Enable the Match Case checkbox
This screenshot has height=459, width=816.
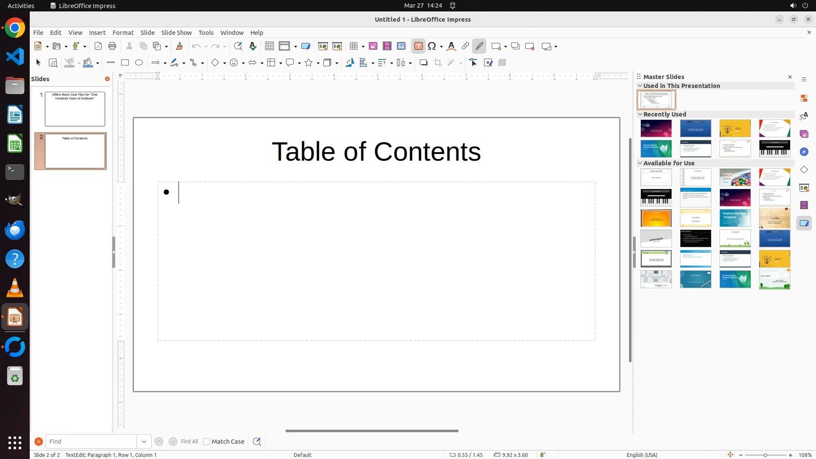point(207,442)
